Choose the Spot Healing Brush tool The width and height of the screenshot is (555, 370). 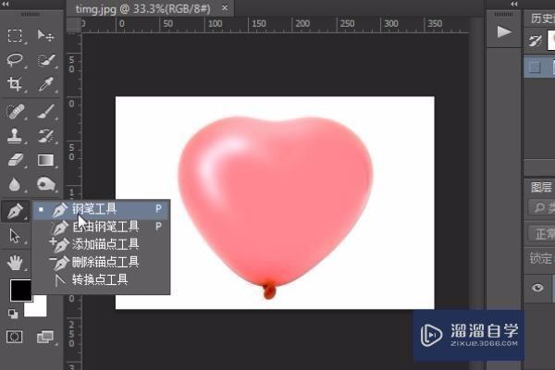pyautogui.click(x=15, y=111)
